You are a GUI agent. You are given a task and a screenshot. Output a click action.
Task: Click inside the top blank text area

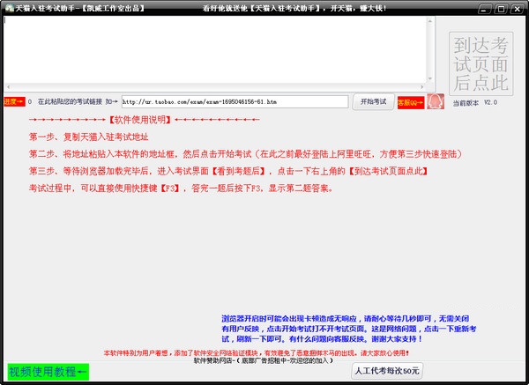pos(214,49)
